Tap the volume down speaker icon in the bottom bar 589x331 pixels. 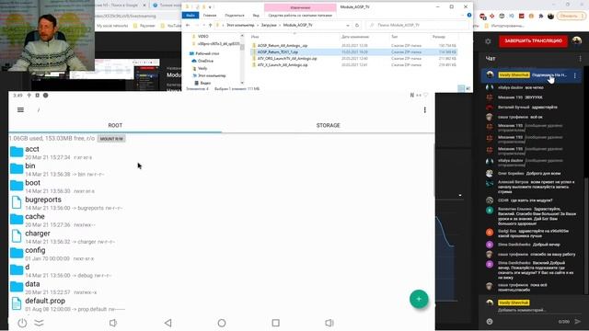[112, 323]
